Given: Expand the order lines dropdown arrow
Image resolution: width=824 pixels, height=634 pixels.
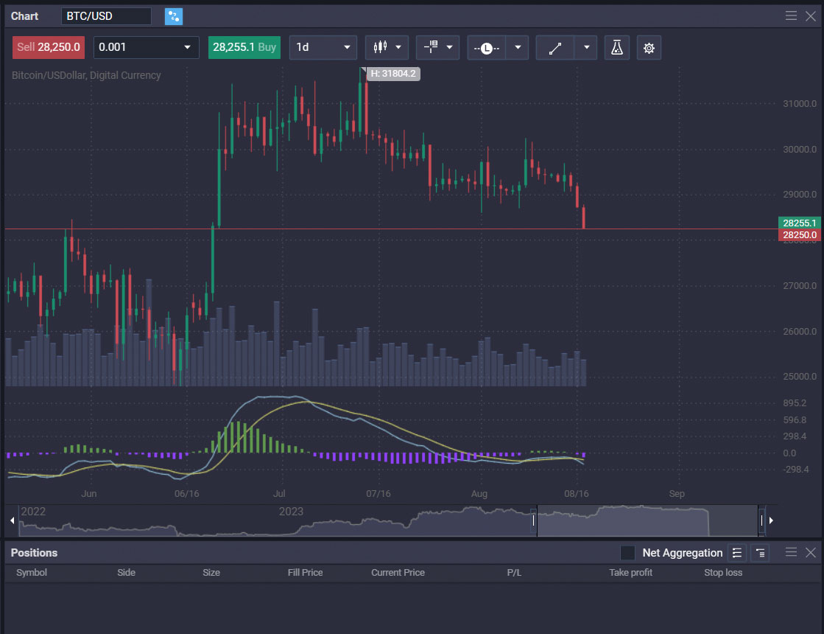Looking at the screenshot, I should (x=449, y=47).
